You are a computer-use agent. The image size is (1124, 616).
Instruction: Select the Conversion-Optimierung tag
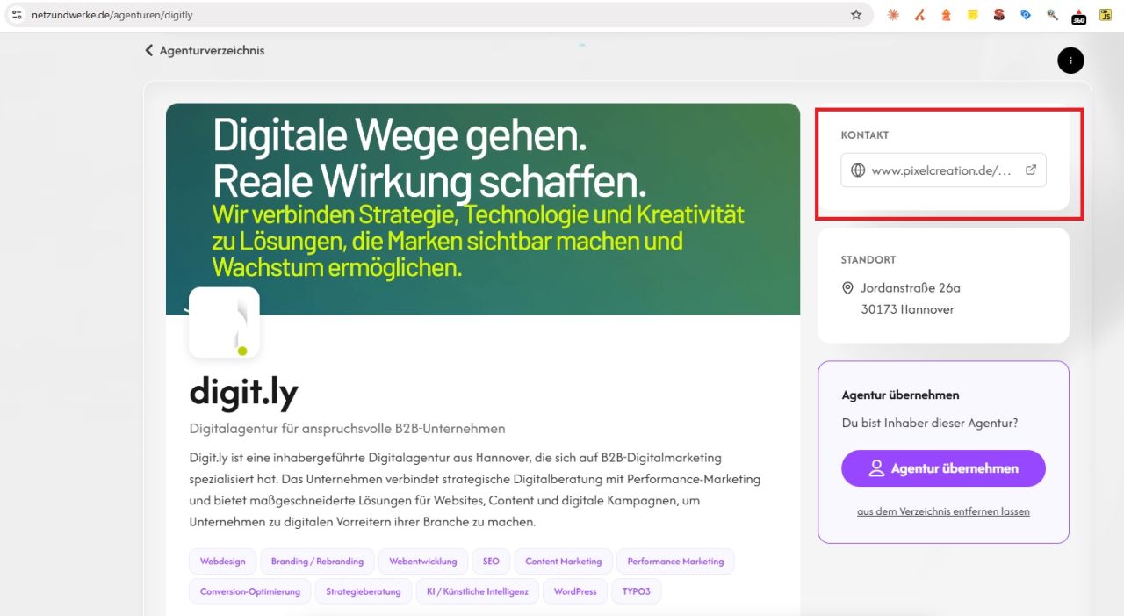[x=250, y=591]
